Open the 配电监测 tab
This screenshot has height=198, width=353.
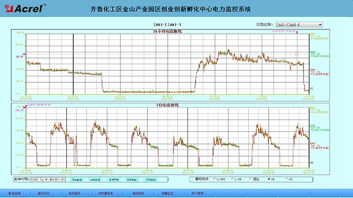pyautogui.click(x=15, y=193)
